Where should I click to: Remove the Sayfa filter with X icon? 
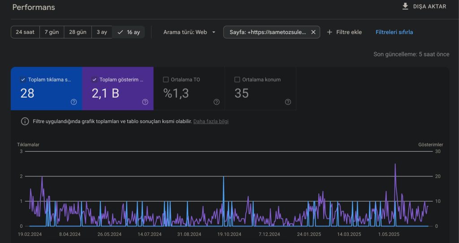[x=313, y=32]
